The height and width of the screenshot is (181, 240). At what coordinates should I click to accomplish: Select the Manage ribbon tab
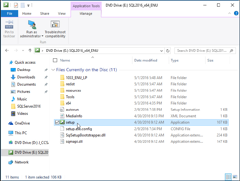click(86, 13)
